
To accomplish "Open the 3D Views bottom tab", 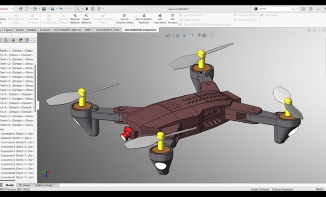I will [x=24, y=185].
